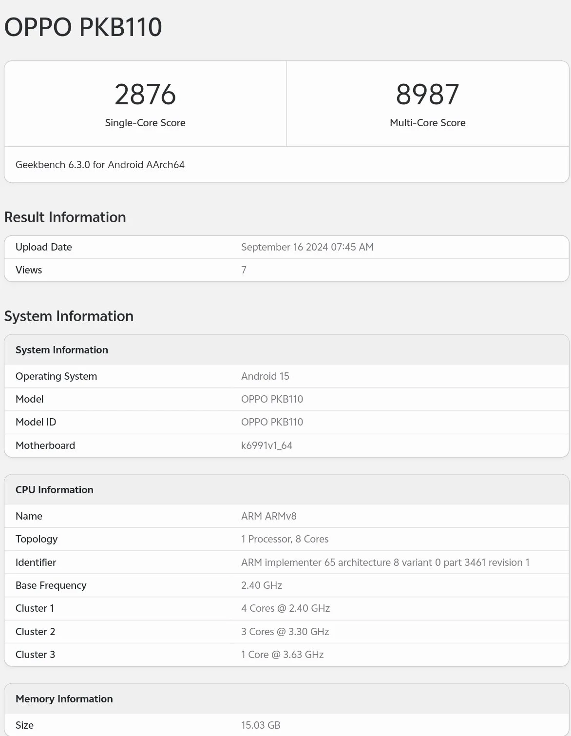Viewport: 571px width, 736px height.
Task: Click the Single-Core Score label
Action: click(145, 123)
